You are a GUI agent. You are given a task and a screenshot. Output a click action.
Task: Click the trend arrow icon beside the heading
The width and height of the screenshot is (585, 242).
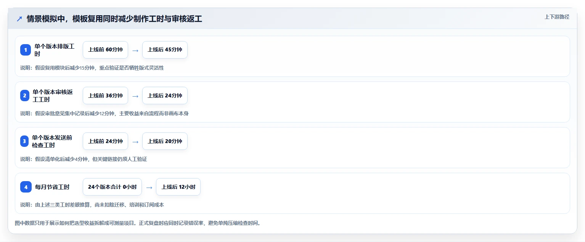tap(19, 19)
